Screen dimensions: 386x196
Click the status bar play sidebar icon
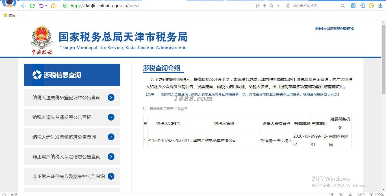[x=5, y=194]
